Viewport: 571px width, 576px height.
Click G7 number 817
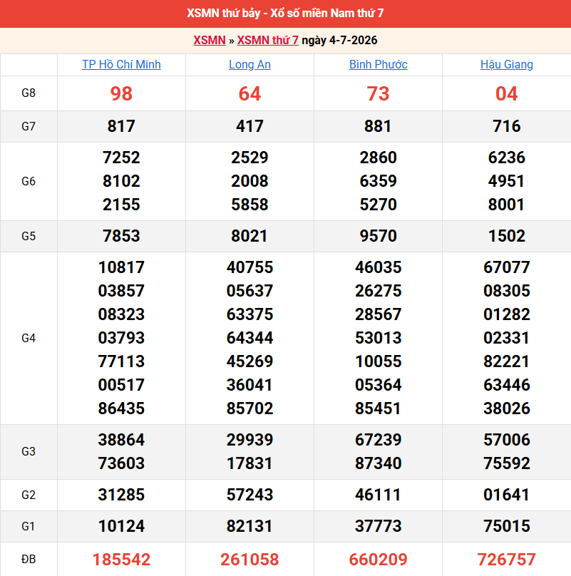tap(121, 126)
